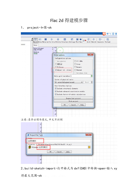138x195 pixels.
Task: Toggle the Axisymmetry checkbox
Action: pyautogui.click(x=56, y=61)
